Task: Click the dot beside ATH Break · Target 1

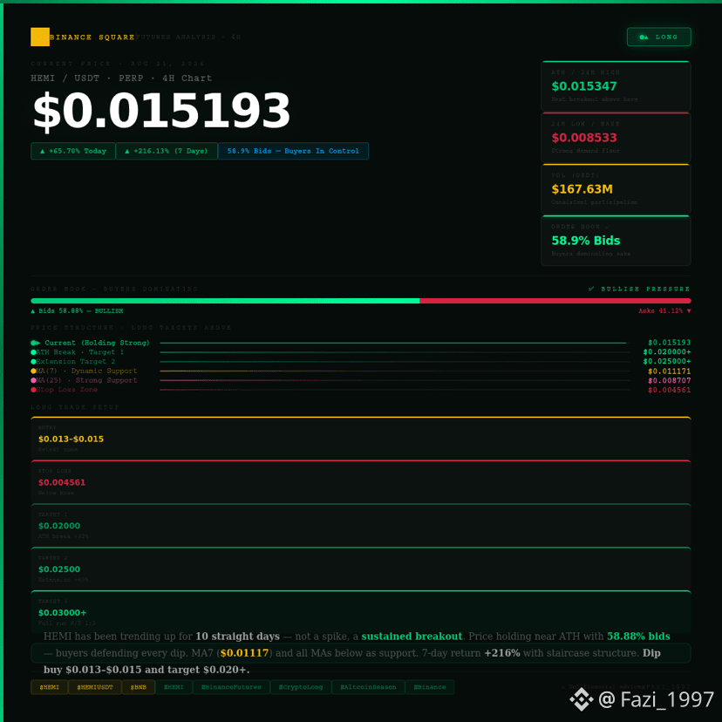Action: click(34, 352)
